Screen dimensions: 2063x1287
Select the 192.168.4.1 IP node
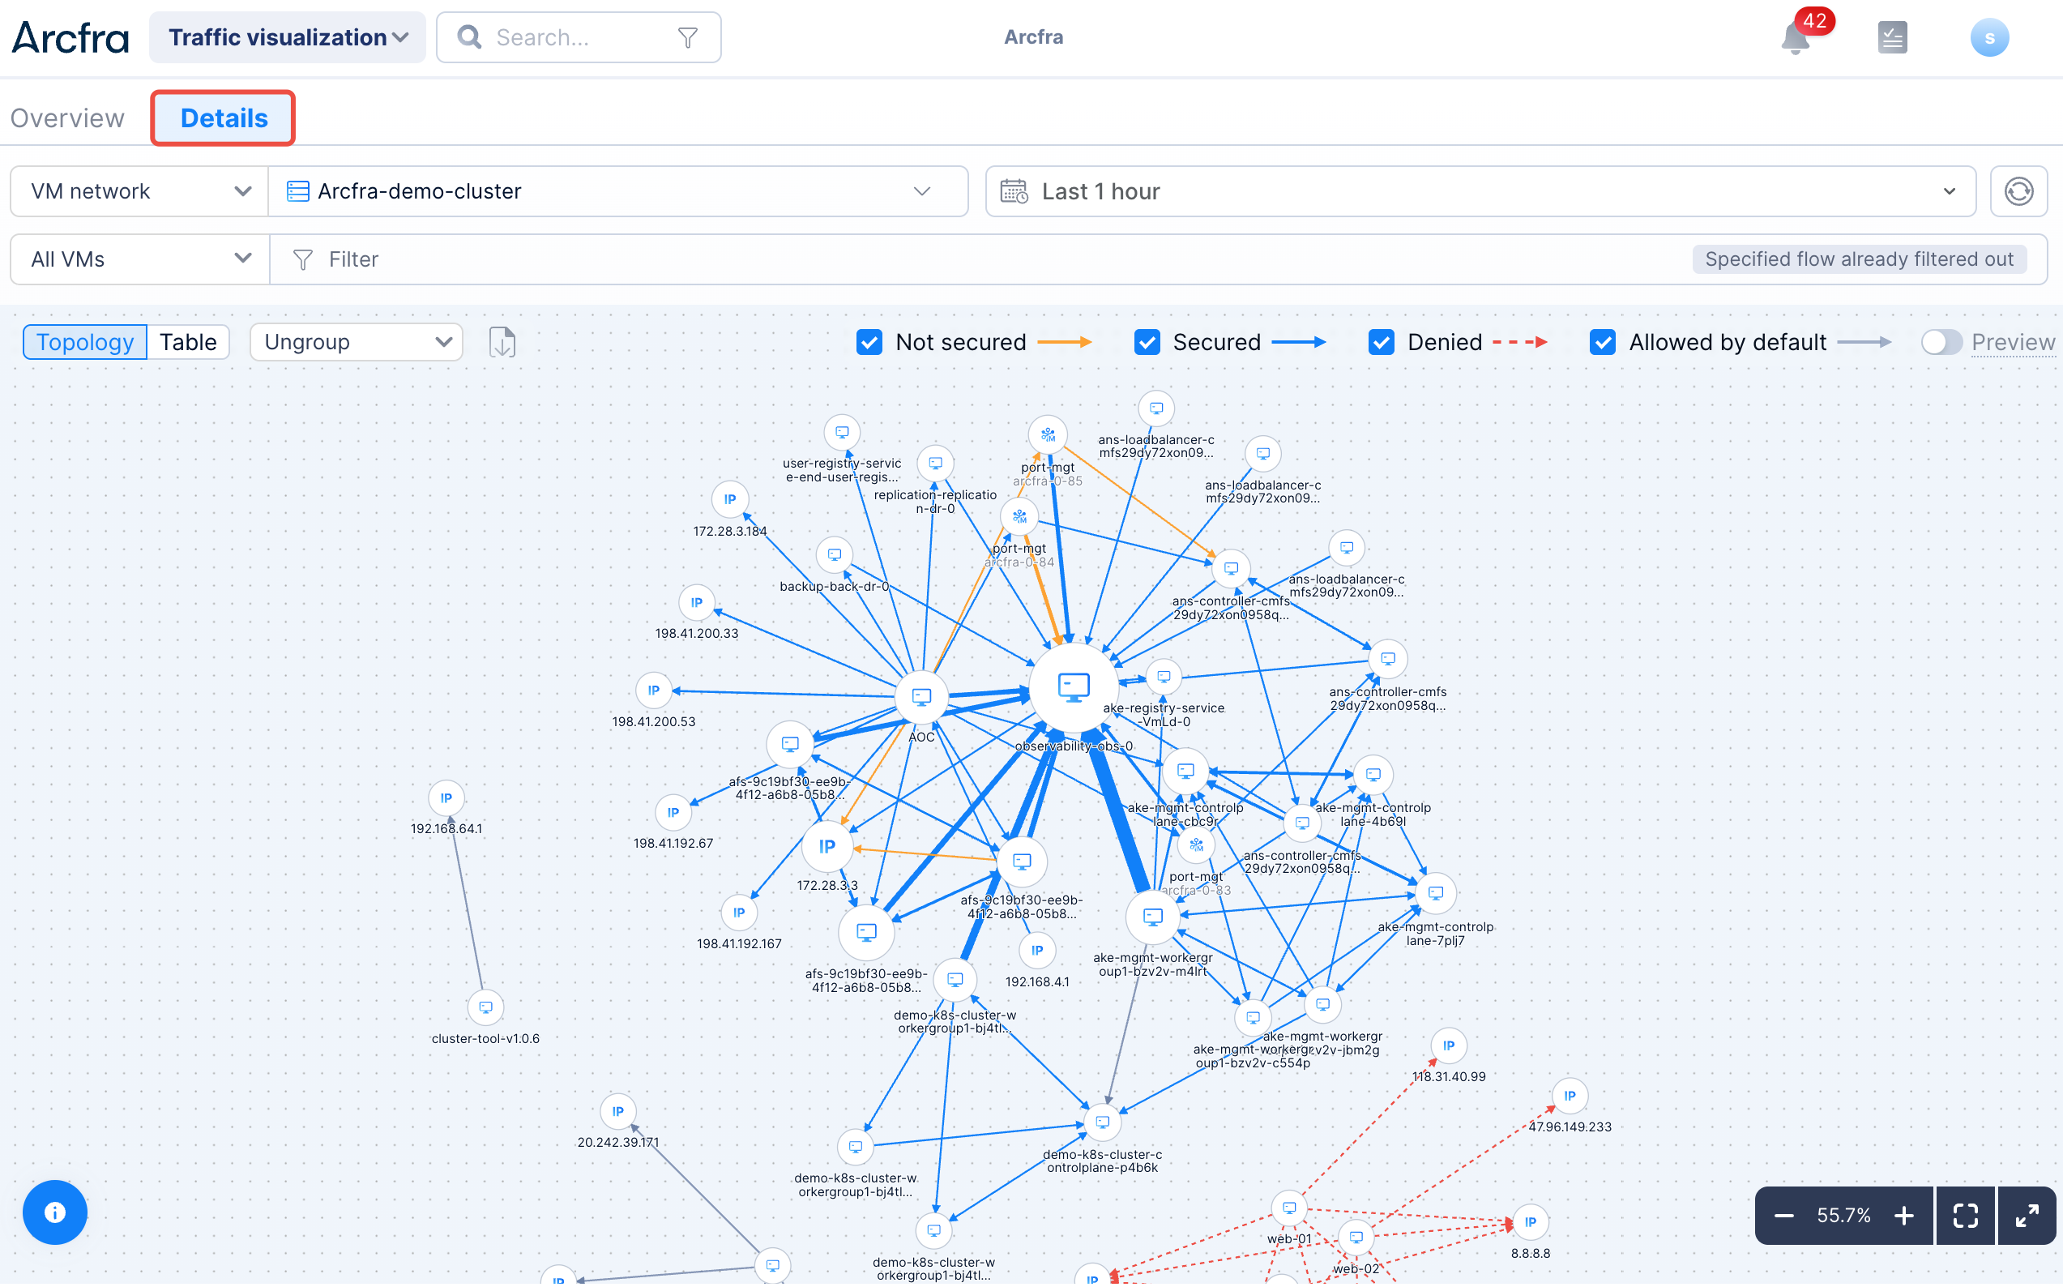(1036, 951)
